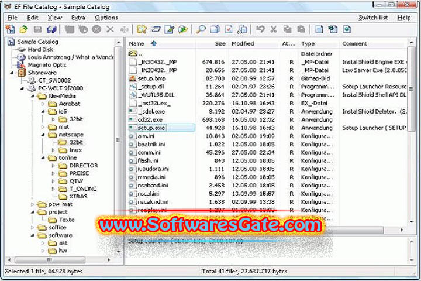Click Switch list in menu bar

point(373,18)
